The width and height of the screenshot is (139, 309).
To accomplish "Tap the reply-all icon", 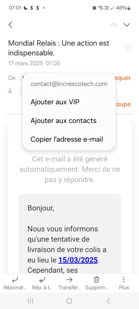I will pyautogui.click(x=42, y=283).
